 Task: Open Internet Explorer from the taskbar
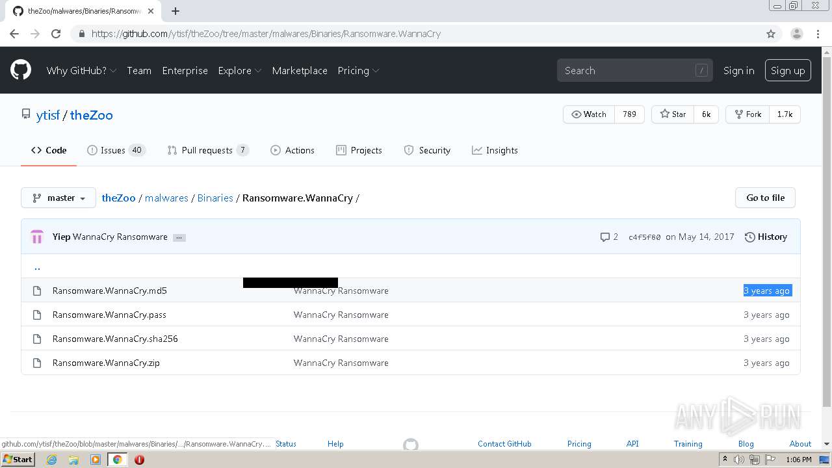tap(51, 460)
